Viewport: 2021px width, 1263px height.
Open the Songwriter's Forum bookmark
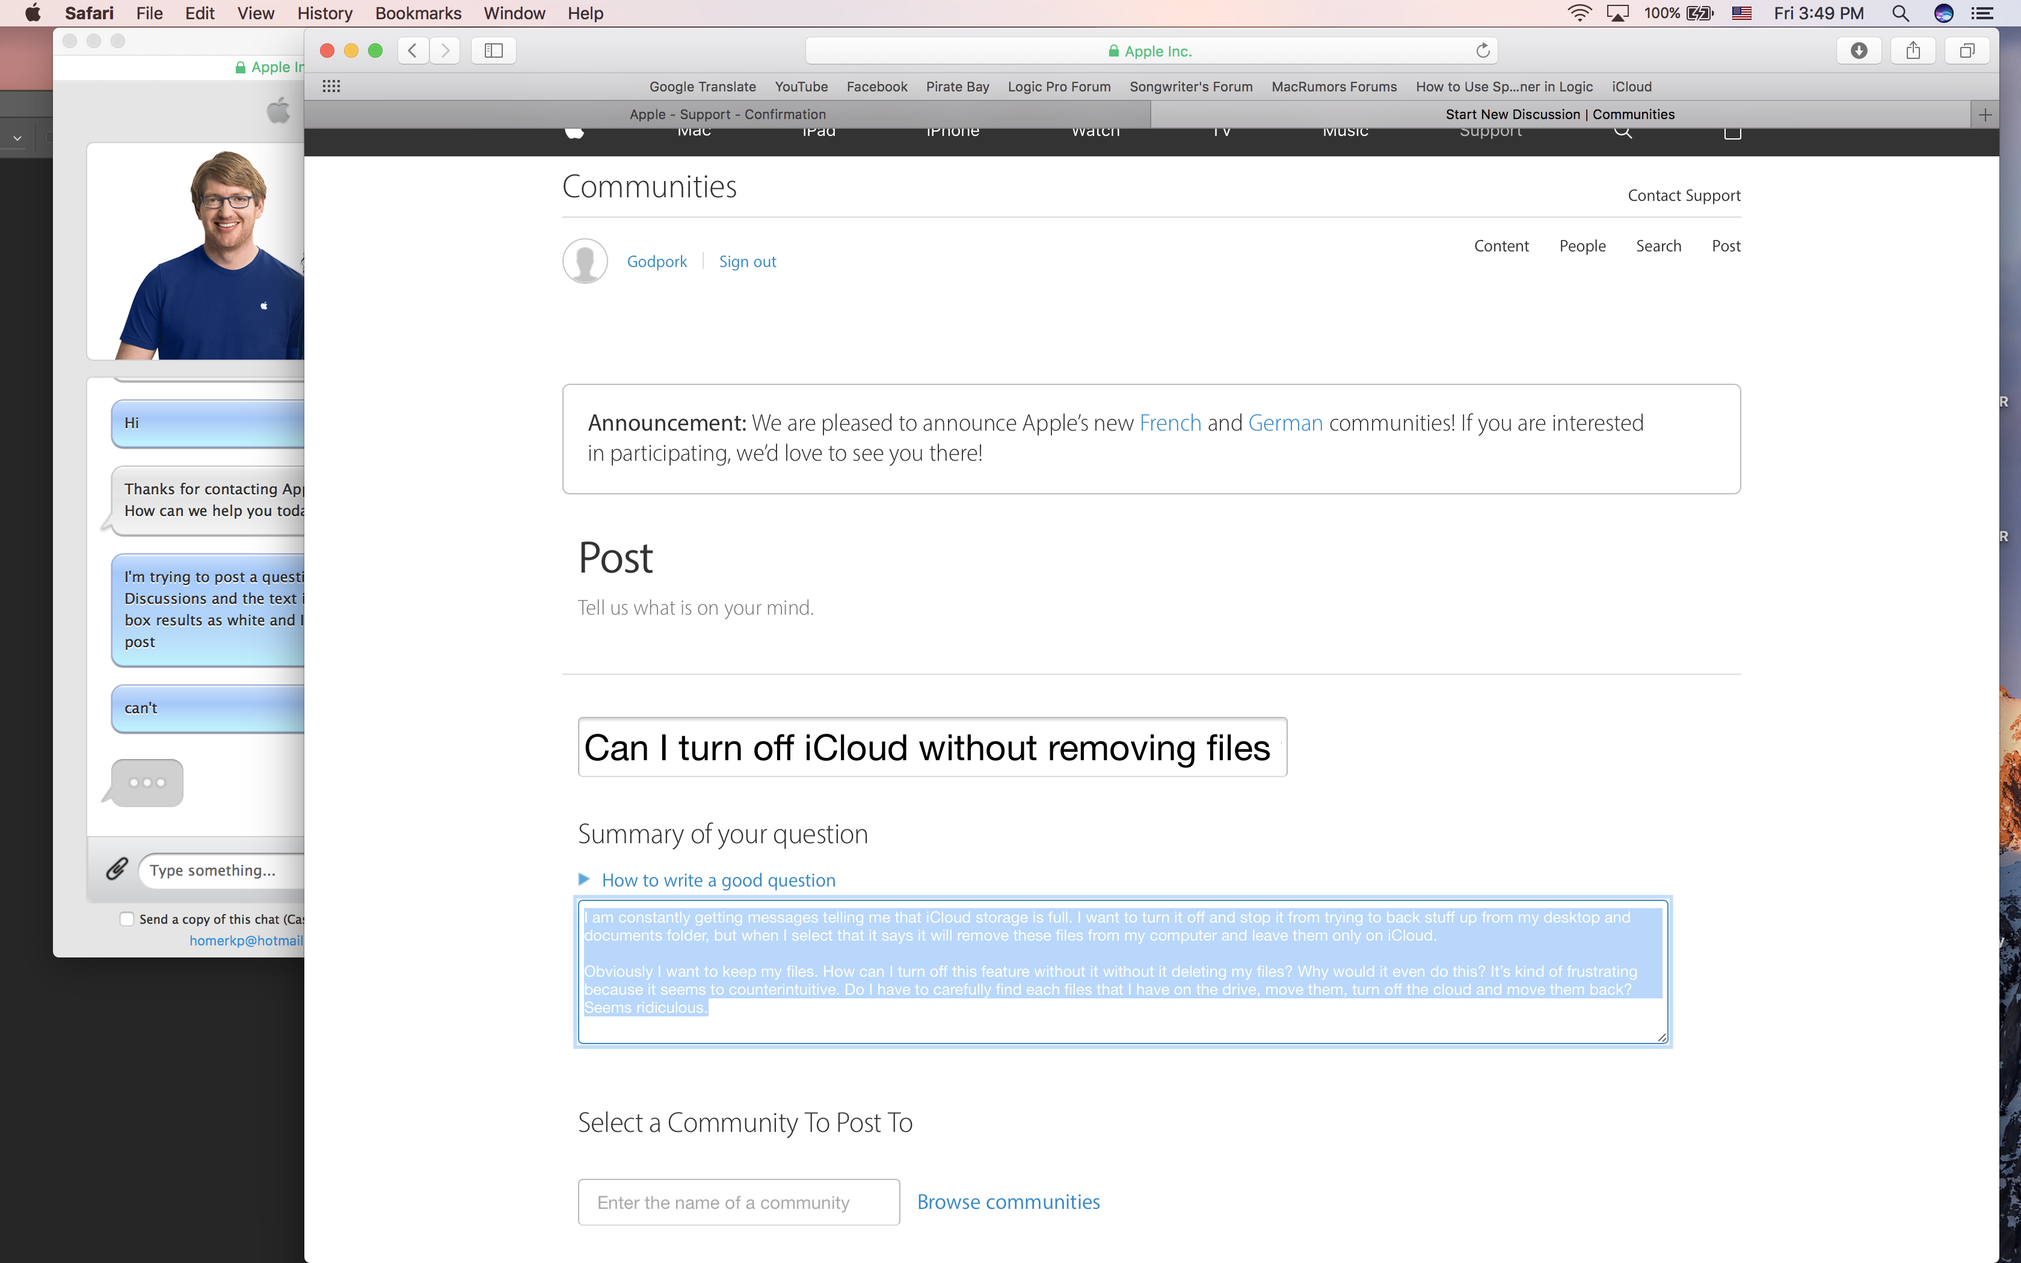tap(1191, 87)
